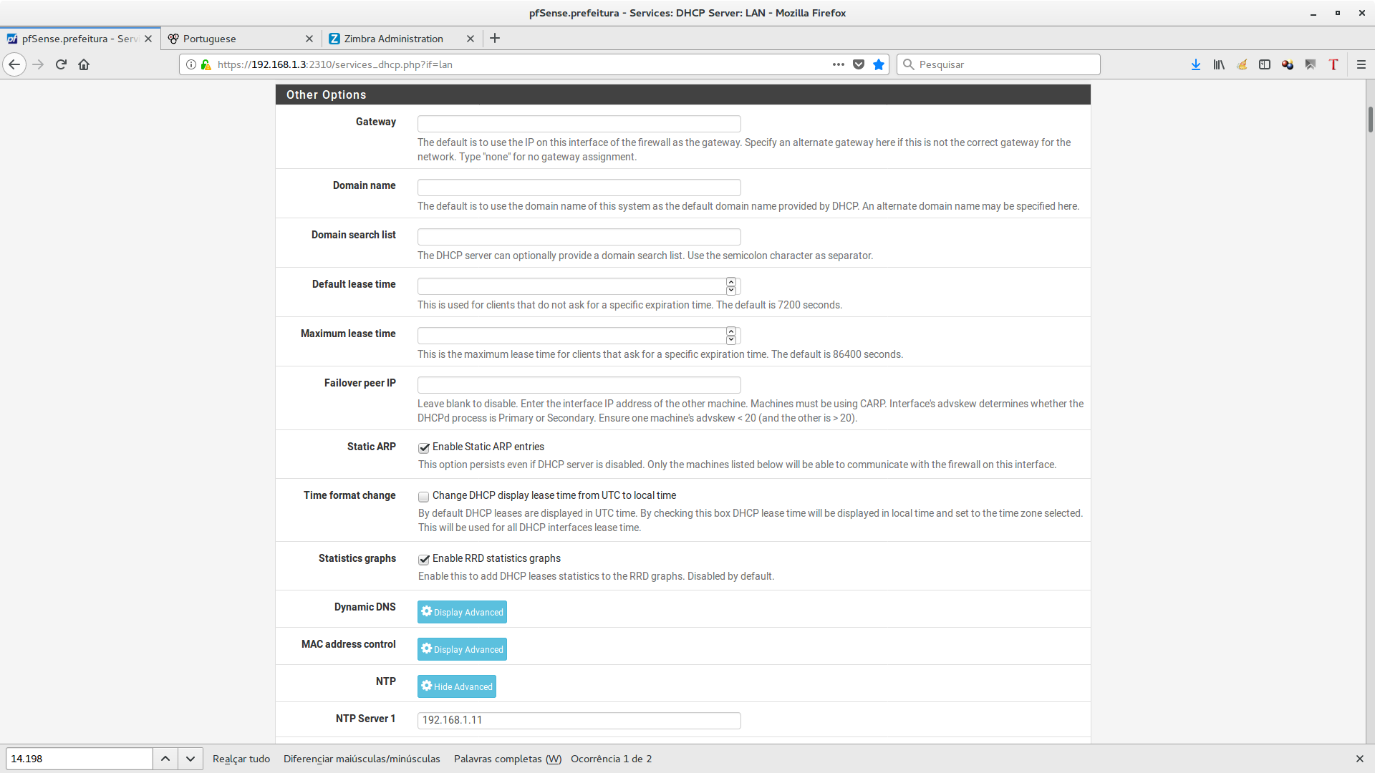The height and width of the screenshot is (773, 1375).
Task: Open the Firefox hamburger menu
Action: click(x=1361, y=64)
